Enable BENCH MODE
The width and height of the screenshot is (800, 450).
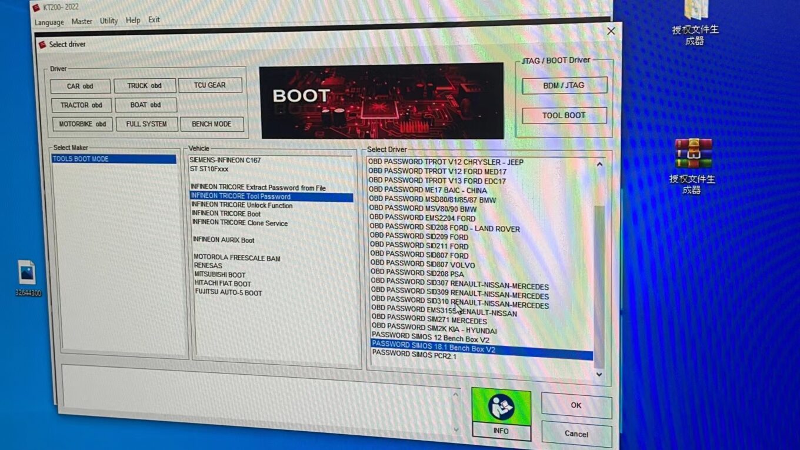click(212, 124)
